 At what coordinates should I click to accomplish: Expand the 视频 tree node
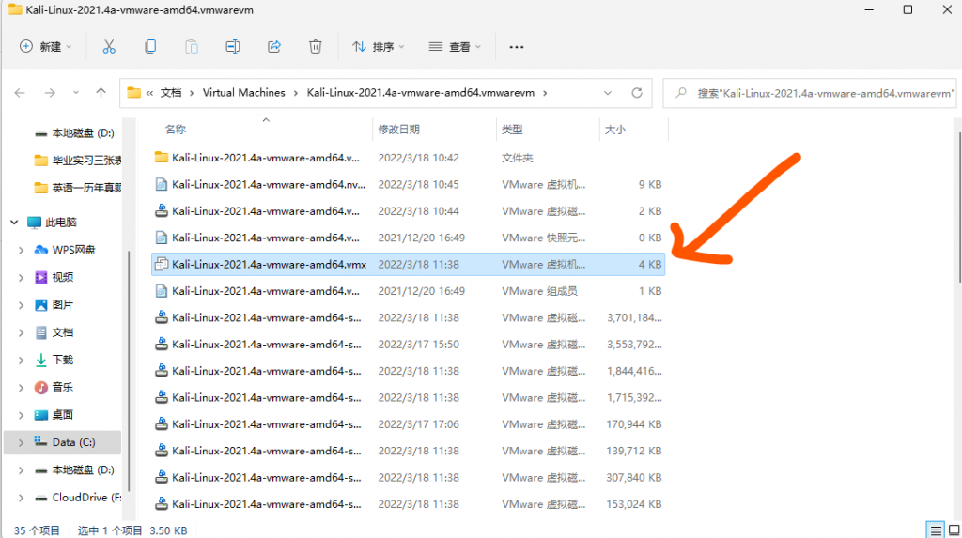[21, 277]
